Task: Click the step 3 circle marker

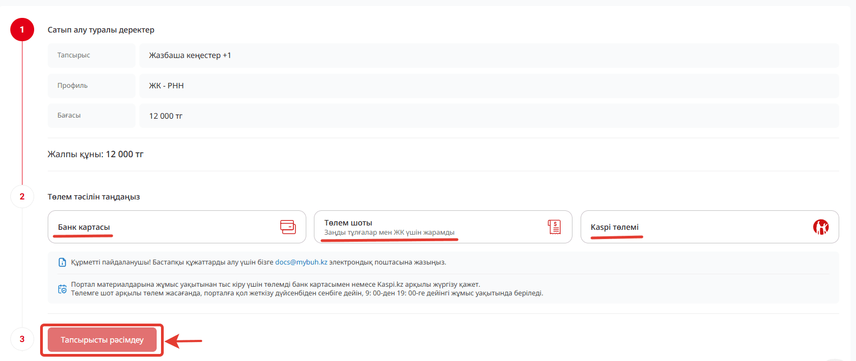Action: click(22, 339)
